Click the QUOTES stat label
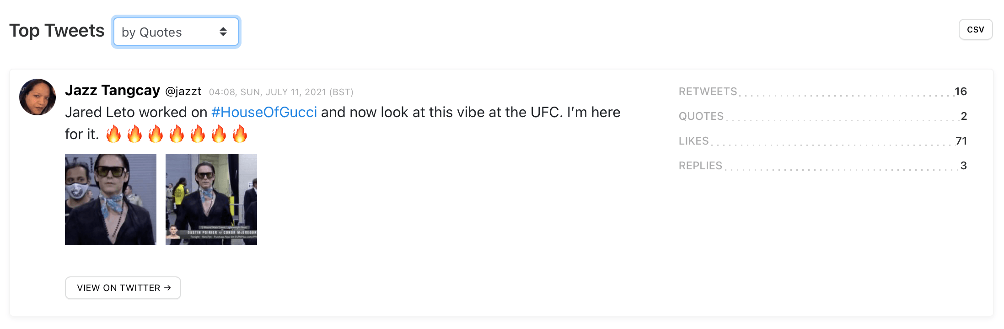Screen dimensions: 1004x329 point(701,116)
